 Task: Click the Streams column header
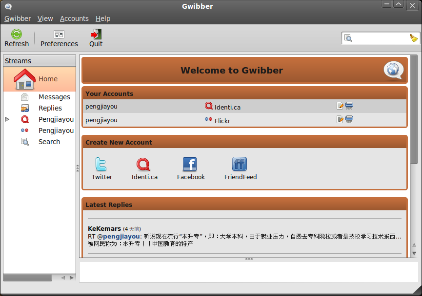click(40, 61)
